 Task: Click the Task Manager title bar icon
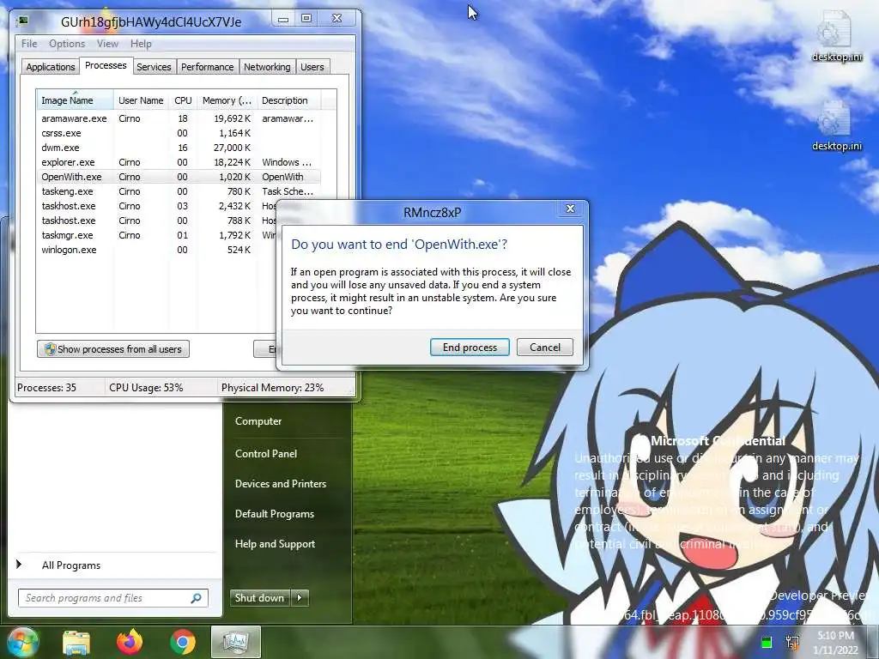point(23,21)
